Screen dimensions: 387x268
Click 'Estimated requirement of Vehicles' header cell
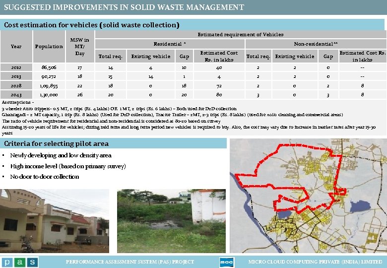(x=241, y=35)
